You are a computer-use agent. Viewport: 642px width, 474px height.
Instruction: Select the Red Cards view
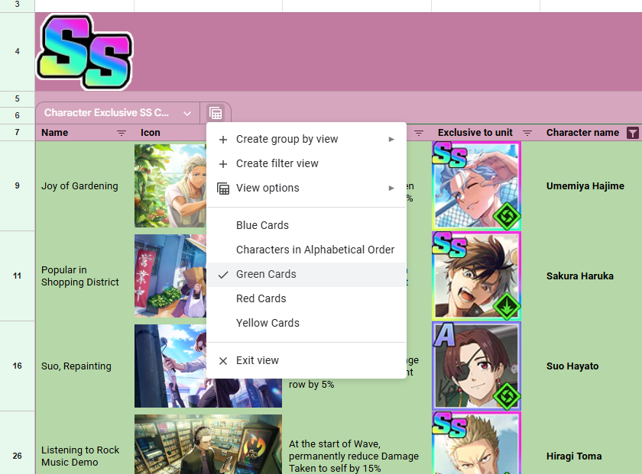pos(306,299)
